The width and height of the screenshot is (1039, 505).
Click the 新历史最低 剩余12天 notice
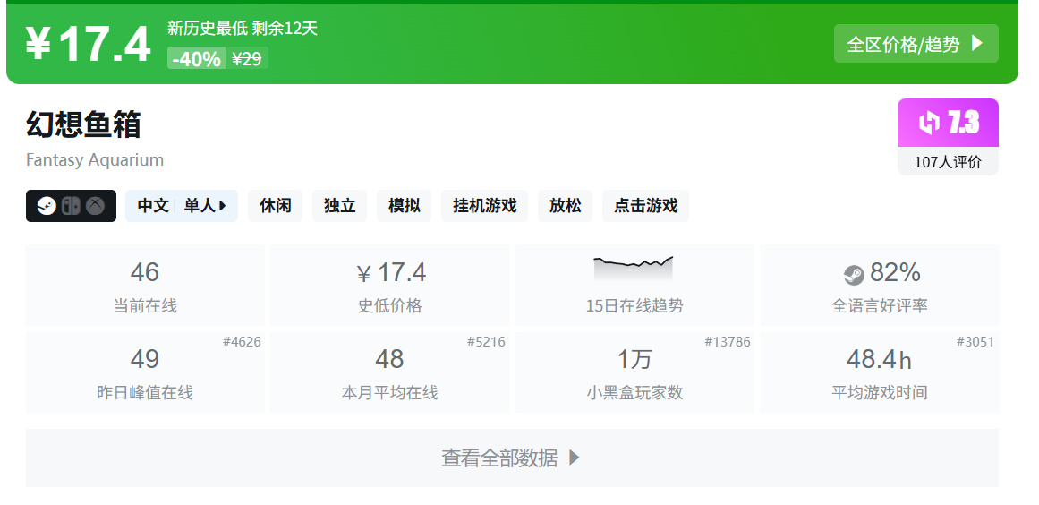tap(243, 29)
